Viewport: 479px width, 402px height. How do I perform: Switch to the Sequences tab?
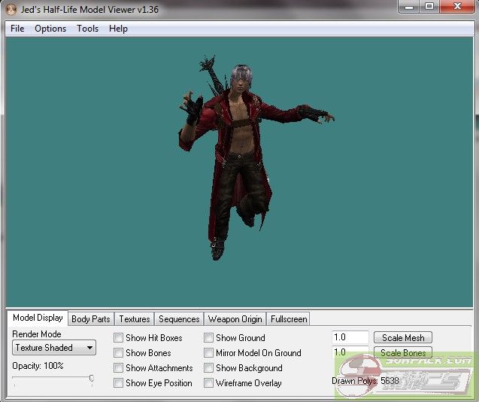pyautogui.click(x=179, y=319)
